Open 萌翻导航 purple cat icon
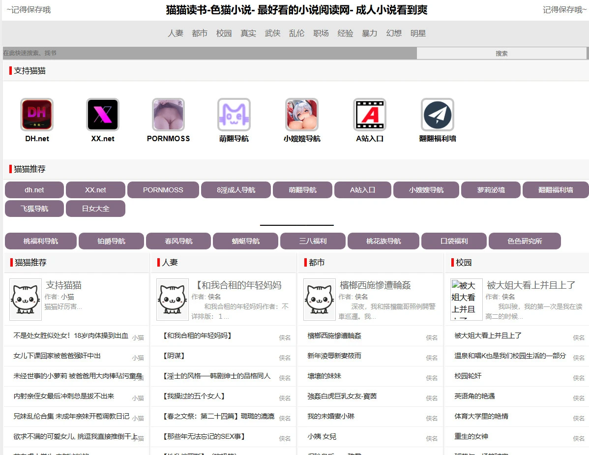The height and width of the screenshot is (455, 589). (234, 114)
